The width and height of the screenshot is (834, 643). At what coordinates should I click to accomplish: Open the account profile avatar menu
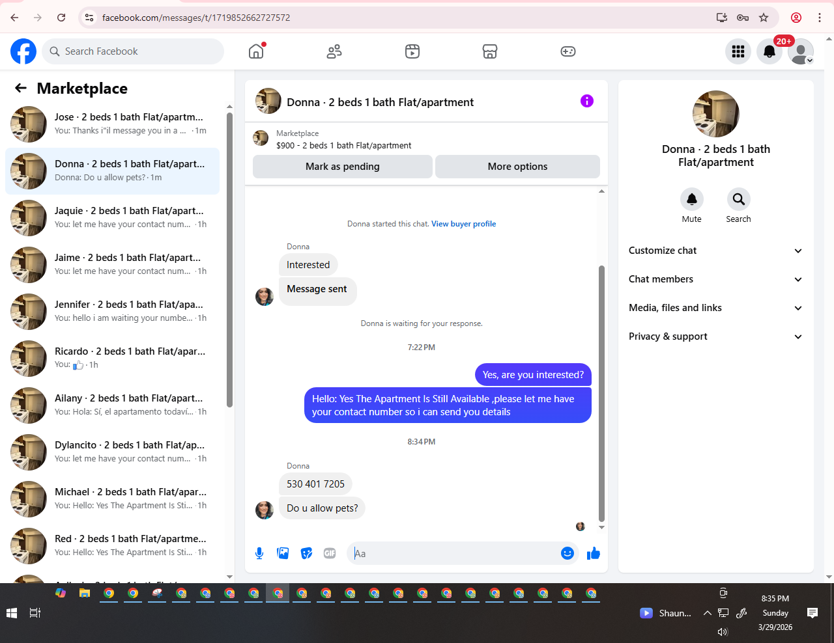pyautogui.click(x=801, y=51)
